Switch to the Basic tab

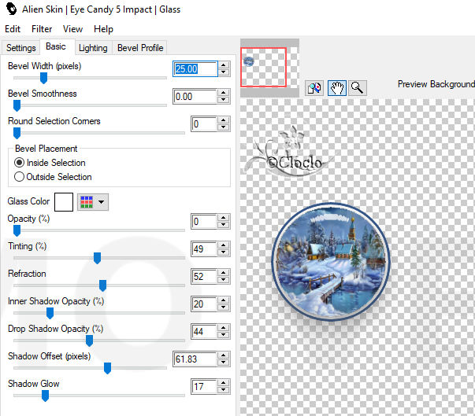(56, 46)
